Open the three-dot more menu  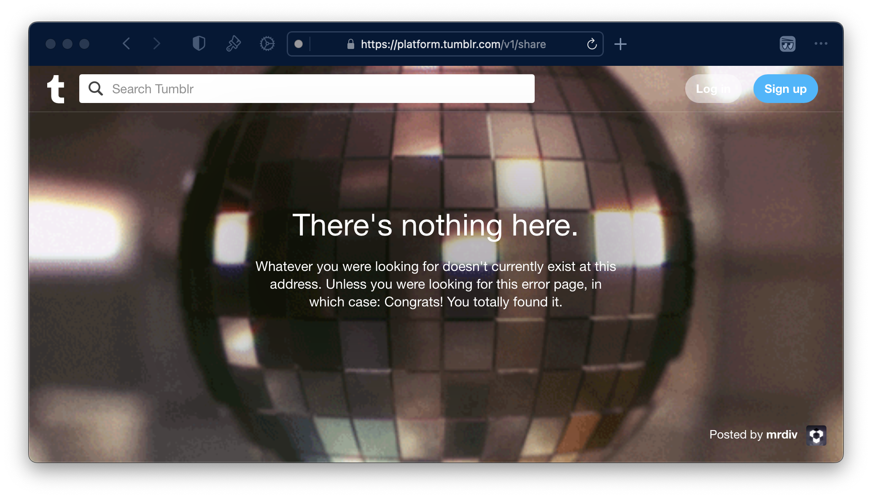pyautogui.click(x=821, y=43)
